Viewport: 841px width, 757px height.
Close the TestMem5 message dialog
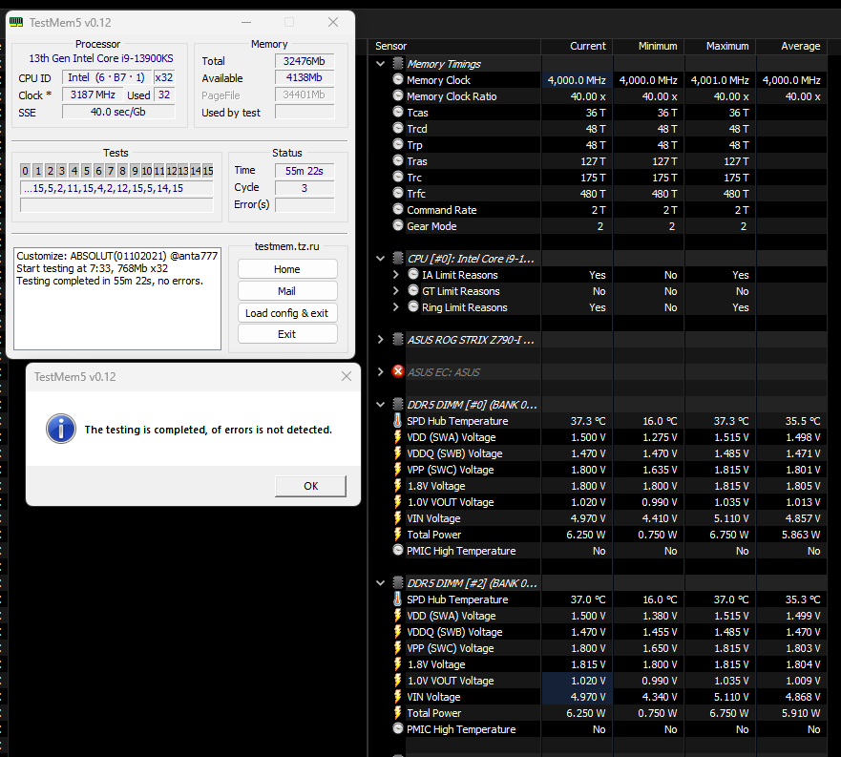(347, 377)
